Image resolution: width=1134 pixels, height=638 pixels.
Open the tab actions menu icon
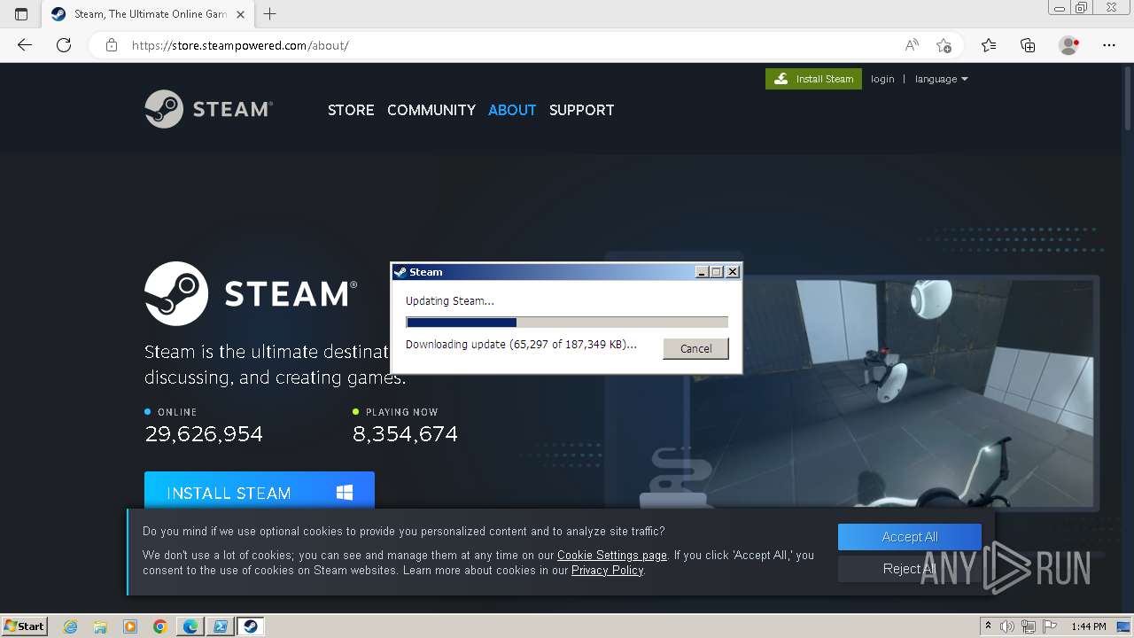point(21,14)
